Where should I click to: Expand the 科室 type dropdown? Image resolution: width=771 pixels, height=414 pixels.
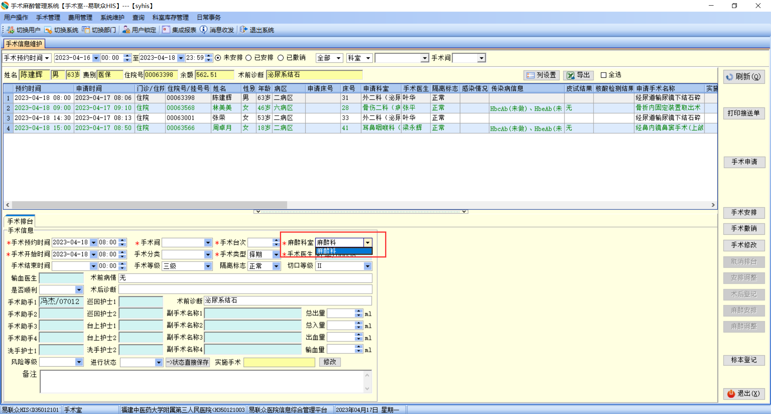[368, 58]
